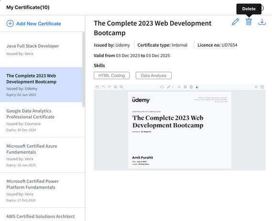Click the lines list icon in viewer toolbar
Screen dimensions: 272x221
[x=179, y=87]
